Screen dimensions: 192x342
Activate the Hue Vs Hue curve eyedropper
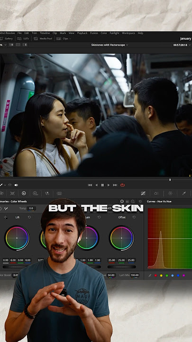tap(150, 275)
